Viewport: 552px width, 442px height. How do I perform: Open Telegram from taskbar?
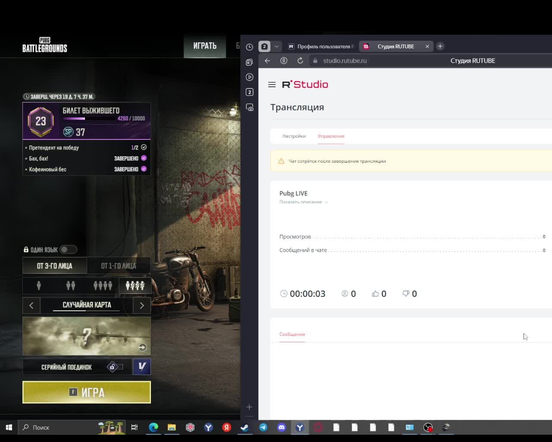(263, 427)
